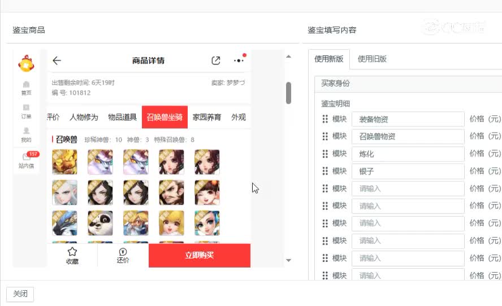Click the 珍稀神兽: 10 label
This screenshot has width=502, height=306.
(103, 139)
